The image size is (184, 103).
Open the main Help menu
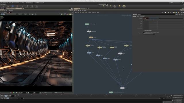(x=23, y=3)
